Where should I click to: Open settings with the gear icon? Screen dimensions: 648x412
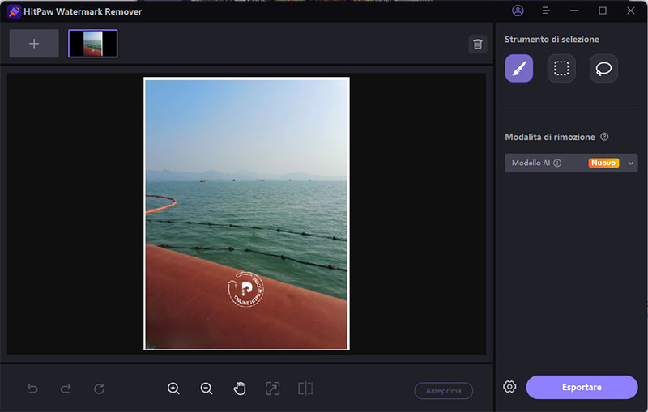(x=509, y=387)
